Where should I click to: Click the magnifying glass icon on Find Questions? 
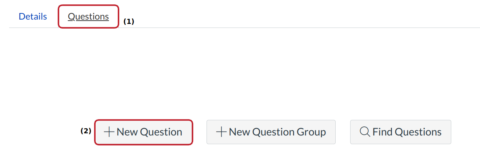(x=365, y=132)
